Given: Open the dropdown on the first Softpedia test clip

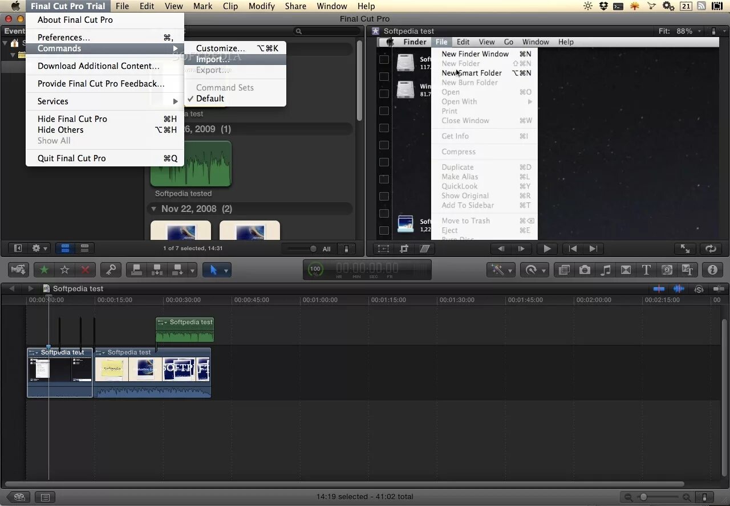Looking at the screenshot, I should (34, 353).
